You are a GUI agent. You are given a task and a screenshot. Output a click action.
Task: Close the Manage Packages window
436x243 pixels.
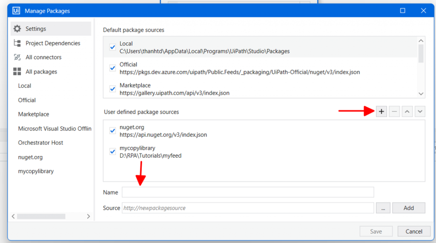coord(423,11)
